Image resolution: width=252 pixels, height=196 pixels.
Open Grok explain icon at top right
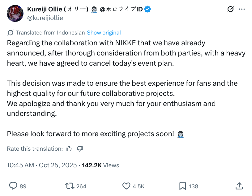coord(230,9)
